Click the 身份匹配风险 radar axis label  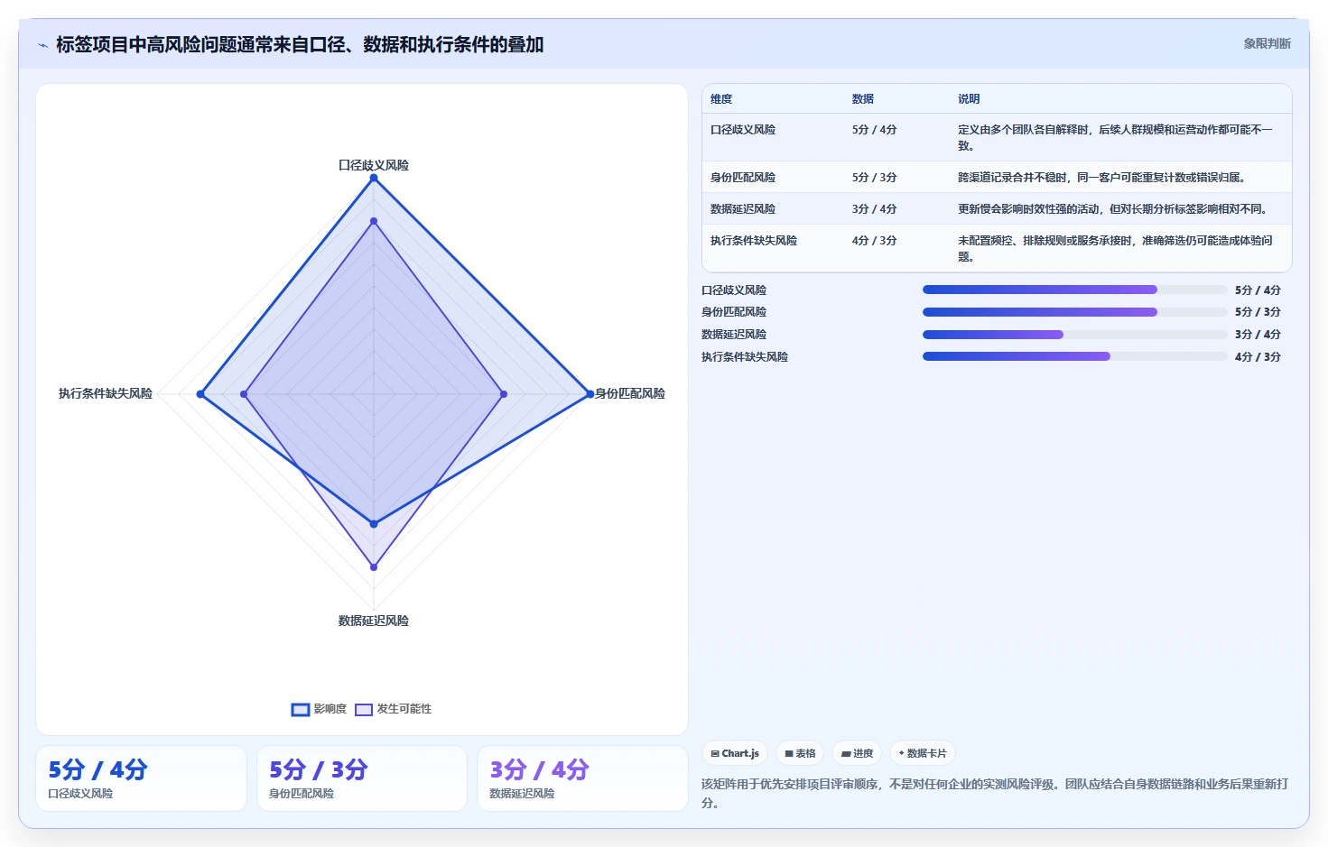(630, 393)
